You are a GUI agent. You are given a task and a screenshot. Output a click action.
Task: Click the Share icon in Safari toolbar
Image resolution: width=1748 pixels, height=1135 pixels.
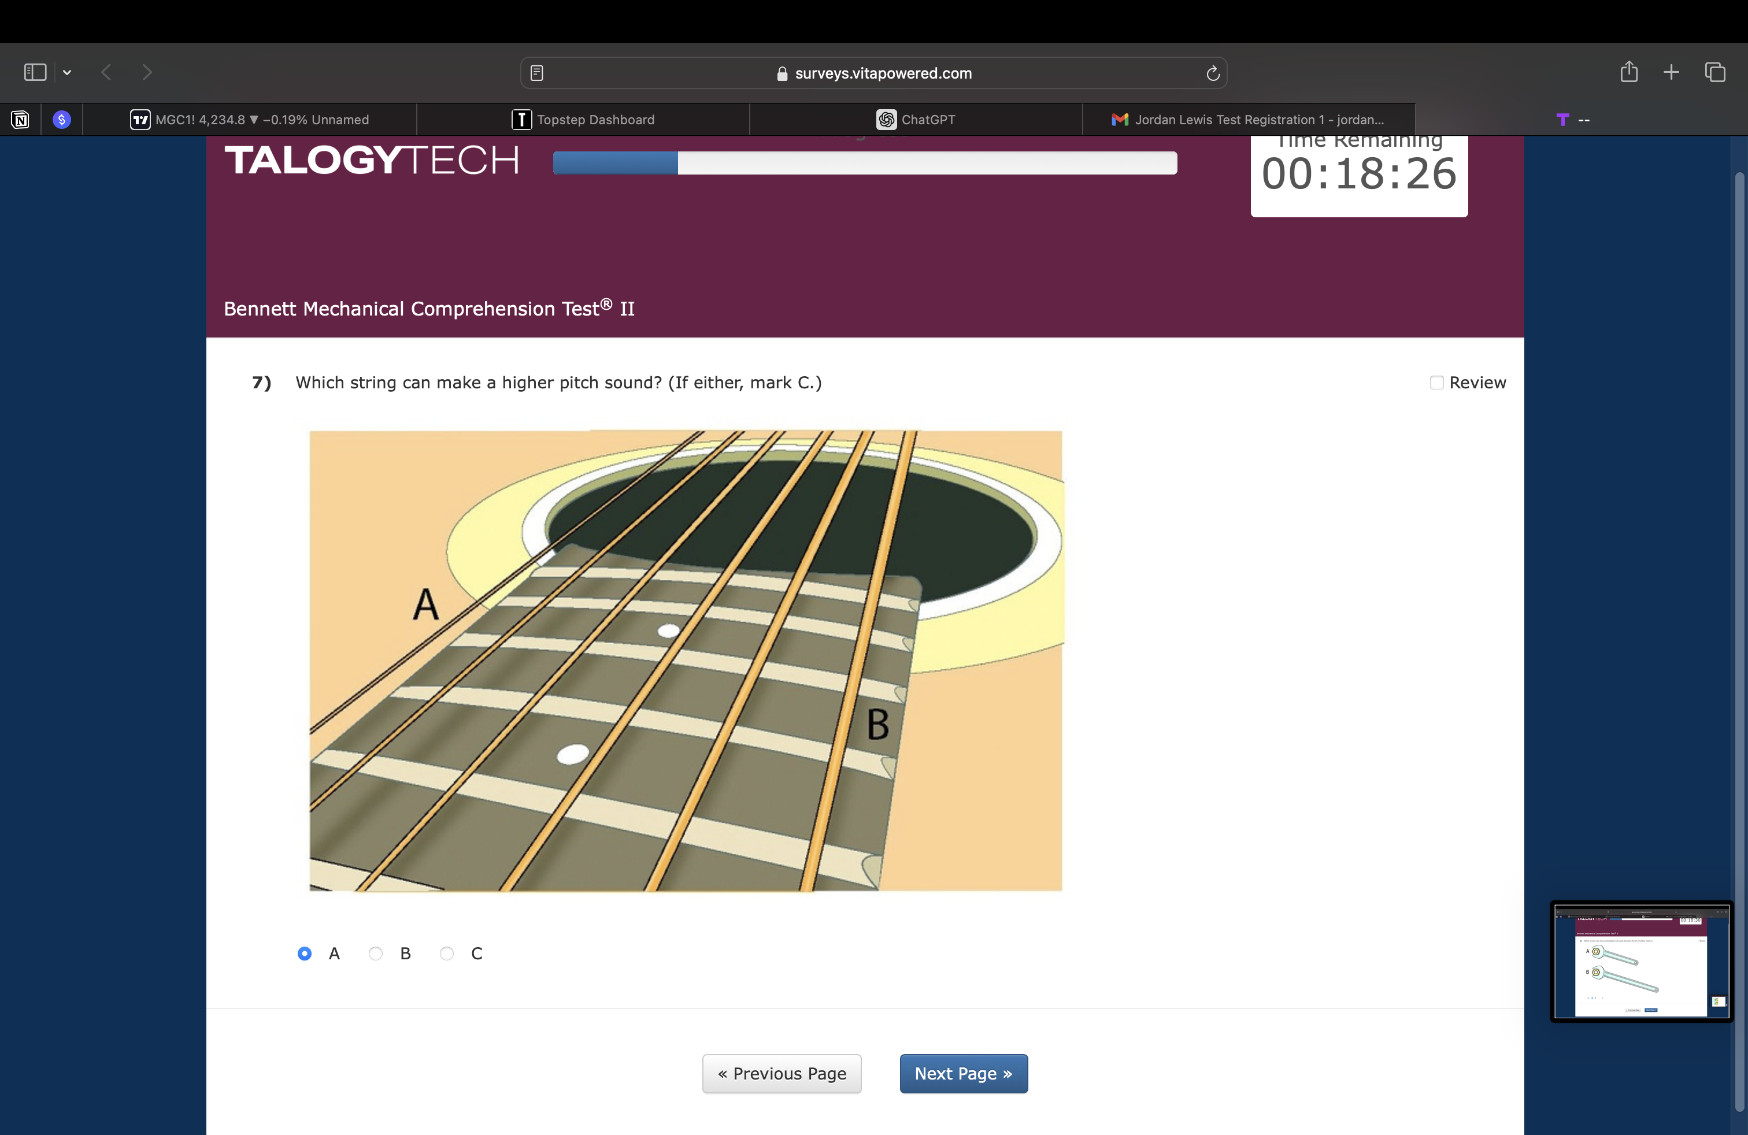pyautogui.click(x=1629, y=72)
